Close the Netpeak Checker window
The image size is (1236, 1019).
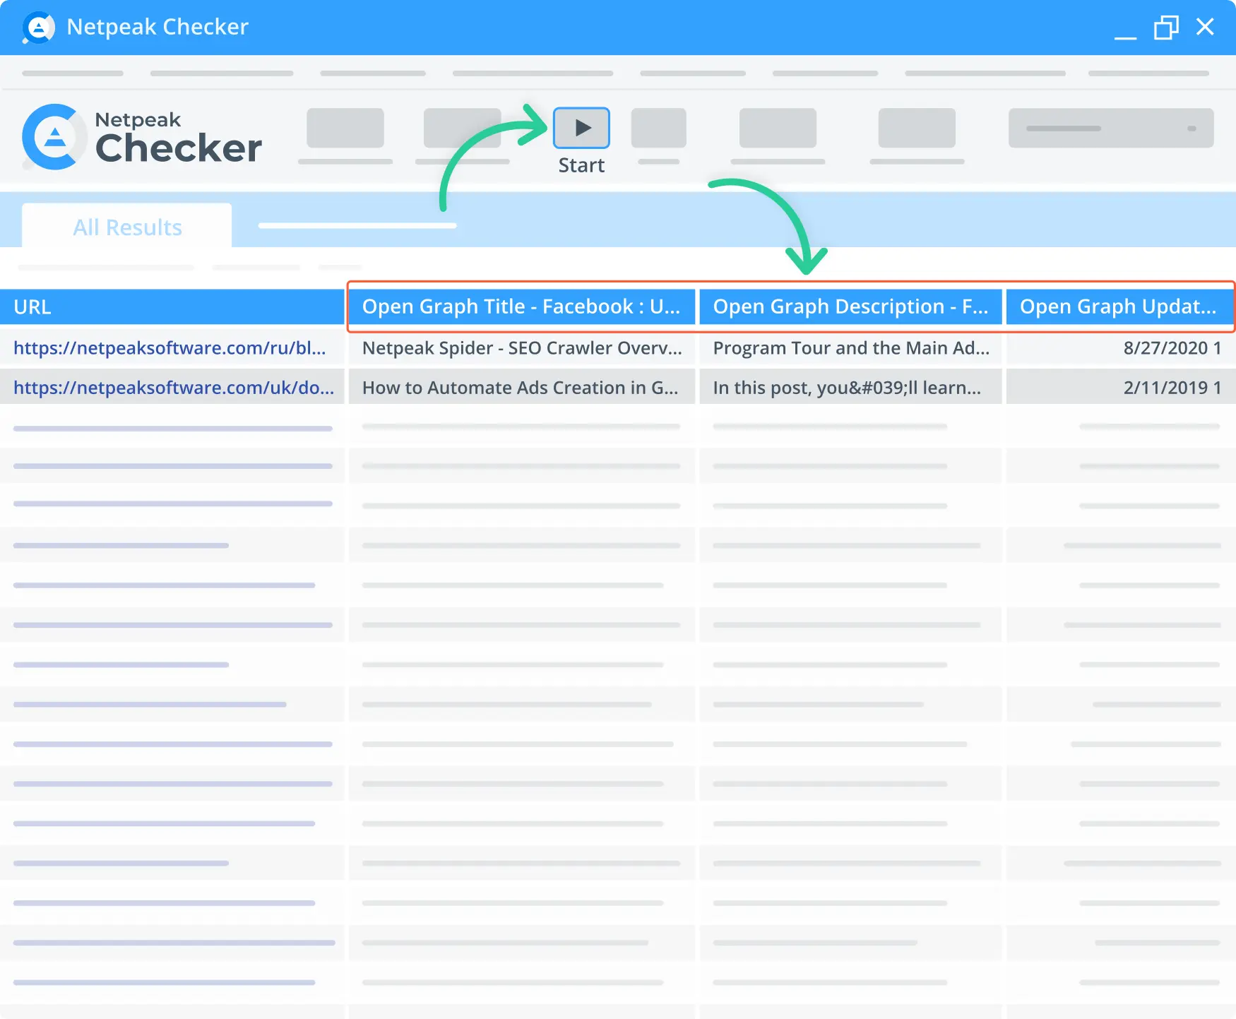[x=1205, y=27]
